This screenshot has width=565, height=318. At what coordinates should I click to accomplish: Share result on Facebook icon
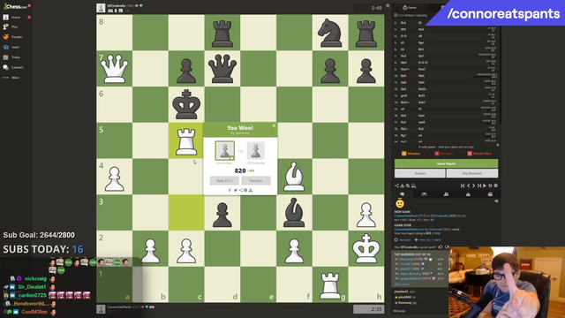click(230, 190)
